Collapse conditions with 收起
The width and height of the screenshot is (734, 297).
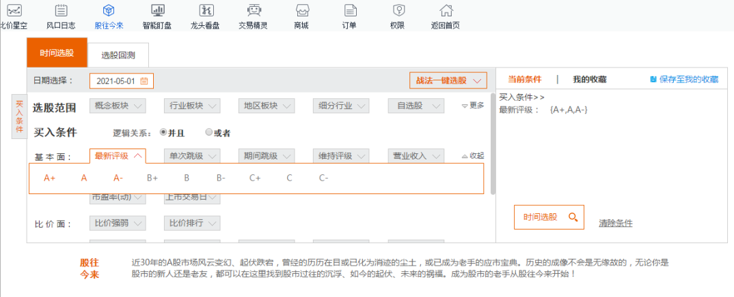pyautogui.click(x=473, y=156)
